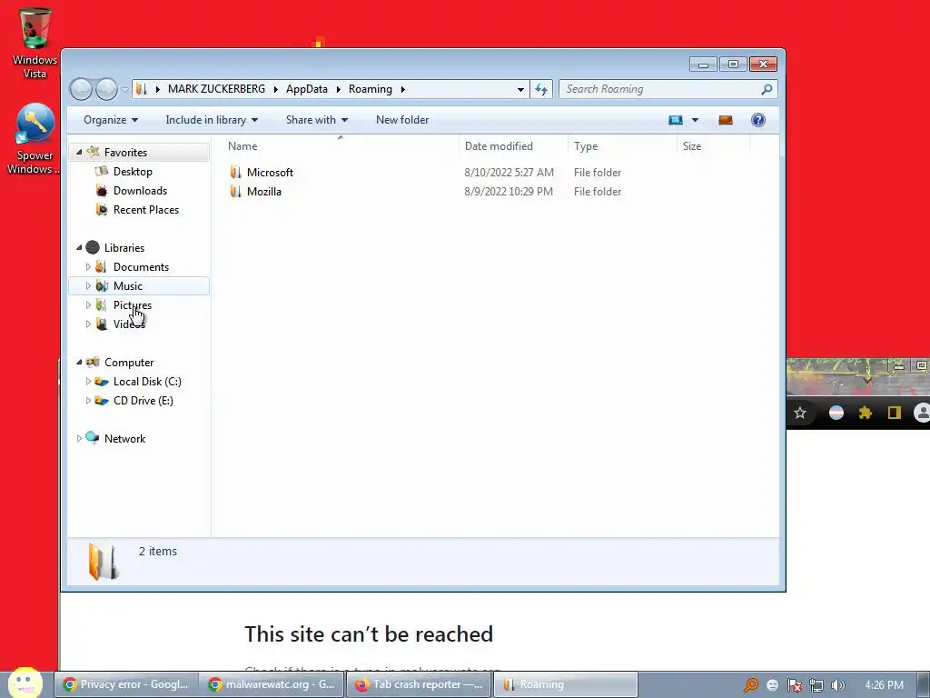Screen dimensions: 930x698
Task: Expand the chevron after AppData
Action: (339, 89)
